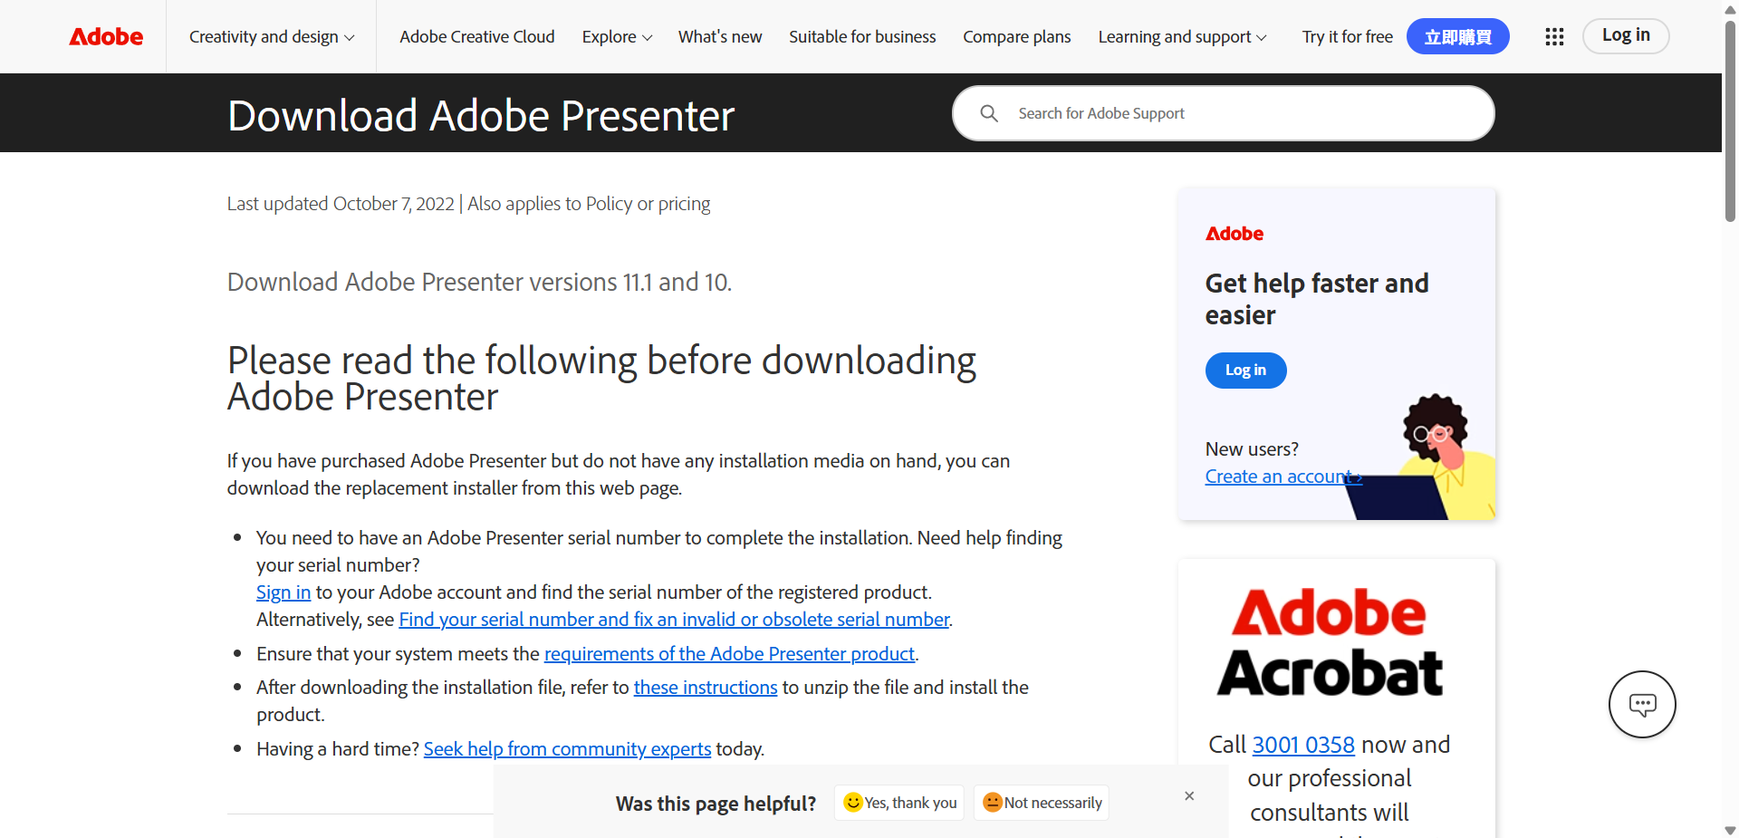The image size is (1739, 838).
Task: Expand the Learning and support menu
Action: [1182, 36]
